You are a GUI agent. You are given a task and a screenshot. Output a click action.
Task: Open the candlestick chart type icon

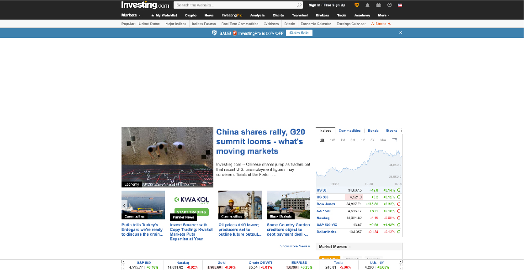(x=396, y=140)
